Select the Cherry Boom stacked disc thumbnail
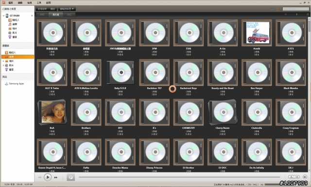The image size is (311, 187). coord(223,112)
